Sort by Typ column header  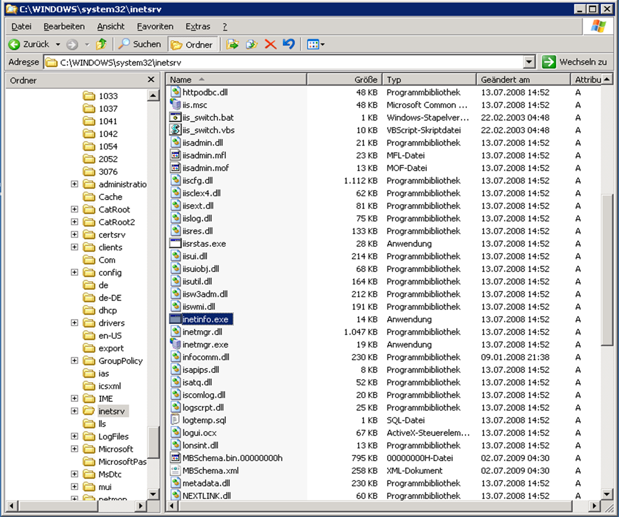(429, 79)
